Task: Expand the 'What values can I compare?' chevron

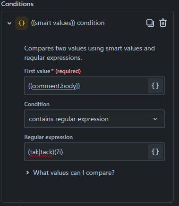Action: [x=27, y=173]
